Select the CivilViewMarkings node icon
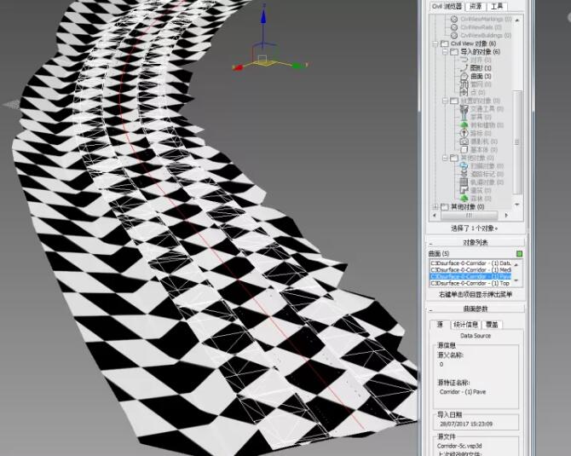 (x=454, y=19)
